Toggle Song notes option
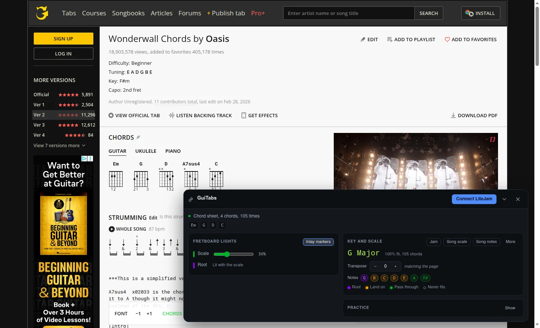Screen dimensions: 540x328 (x=486, y=242)
